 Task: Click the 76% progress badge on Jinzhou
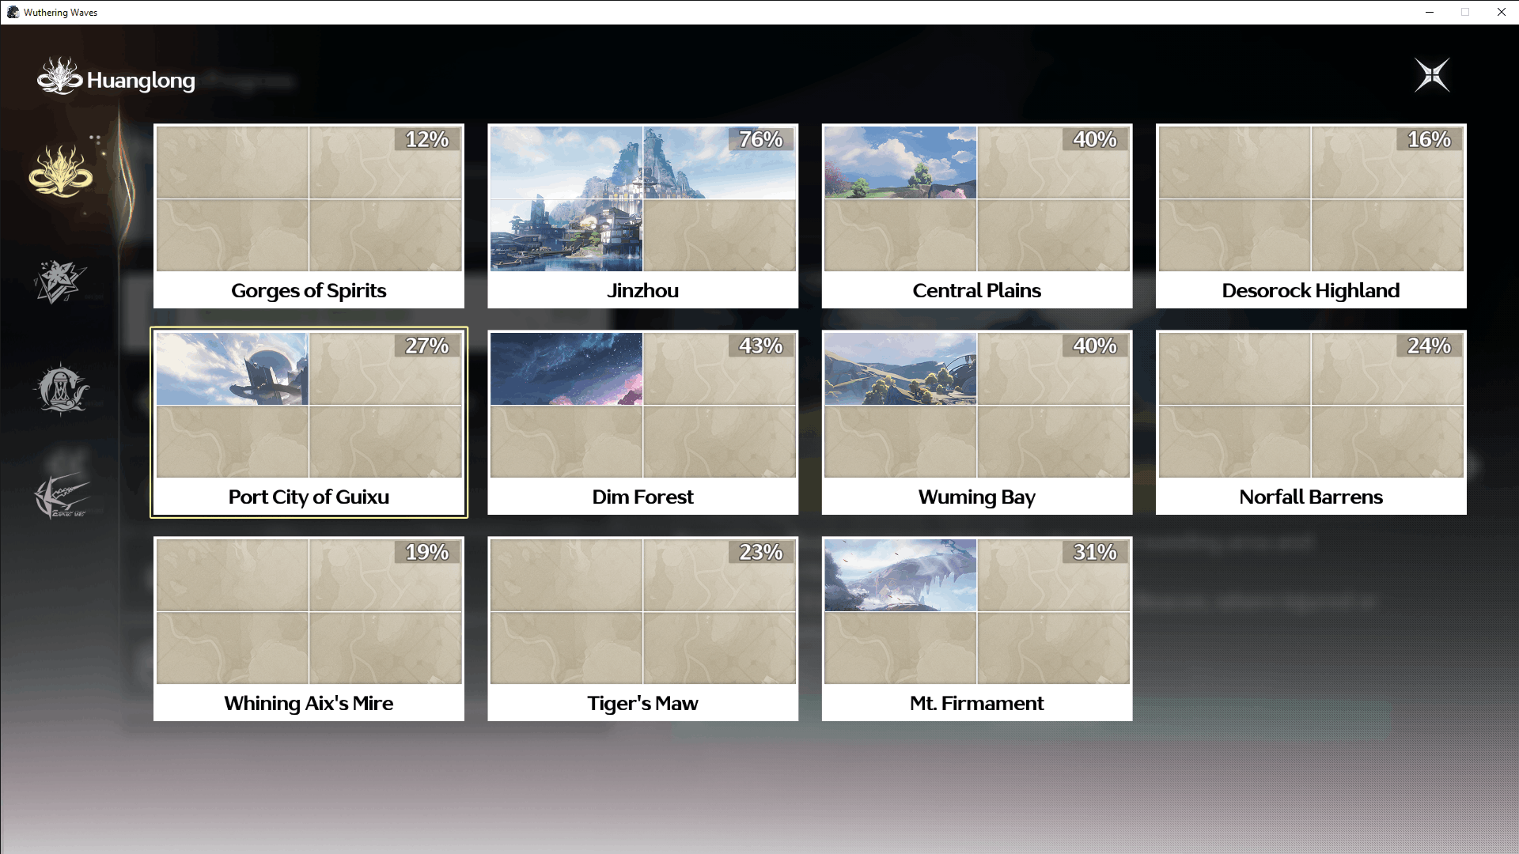[761, 139]
